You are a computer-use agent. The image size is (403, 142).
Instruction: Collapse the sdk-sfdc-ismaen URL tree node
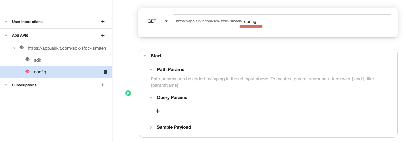click(x=14, y=48)
